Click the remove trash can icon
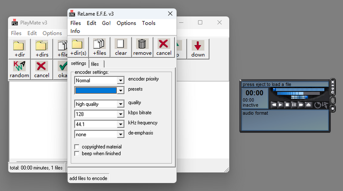Image resolution: width=343 pixels, height=191 pixels. (x=142, y=47)
